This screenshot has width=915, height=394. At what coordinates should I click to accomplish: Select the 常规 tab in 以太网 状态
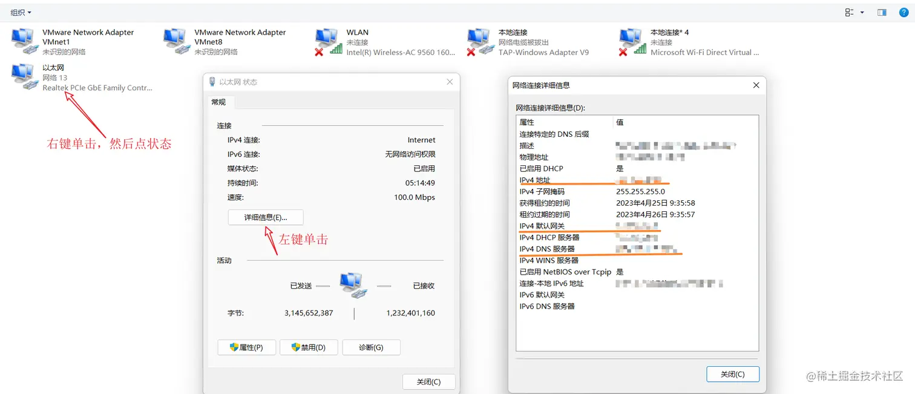tap(218, 102)
